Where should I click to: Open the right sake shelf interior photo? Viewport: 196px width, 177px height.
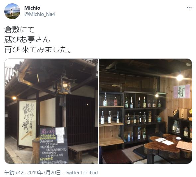[146, 111]
